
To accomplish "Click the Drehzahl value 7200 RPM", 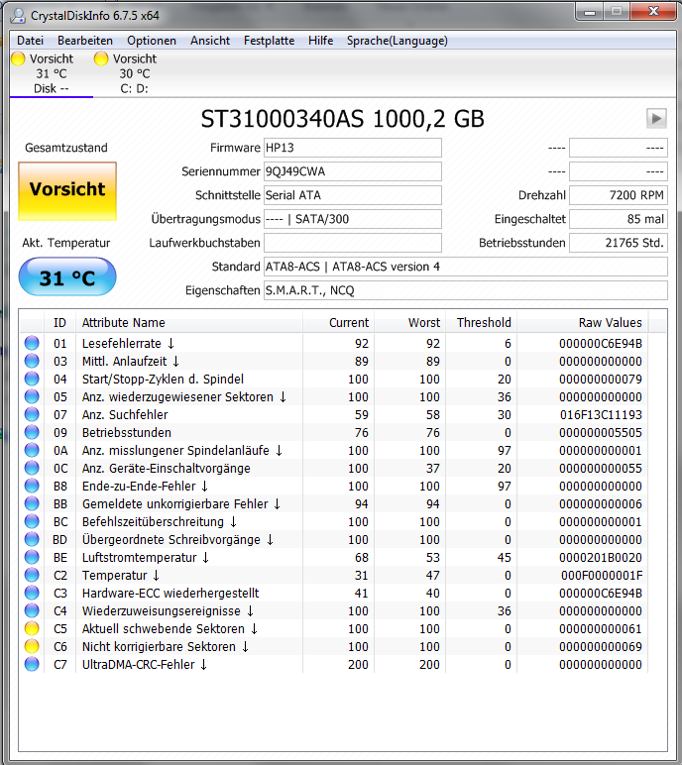I will coord(618,195).
